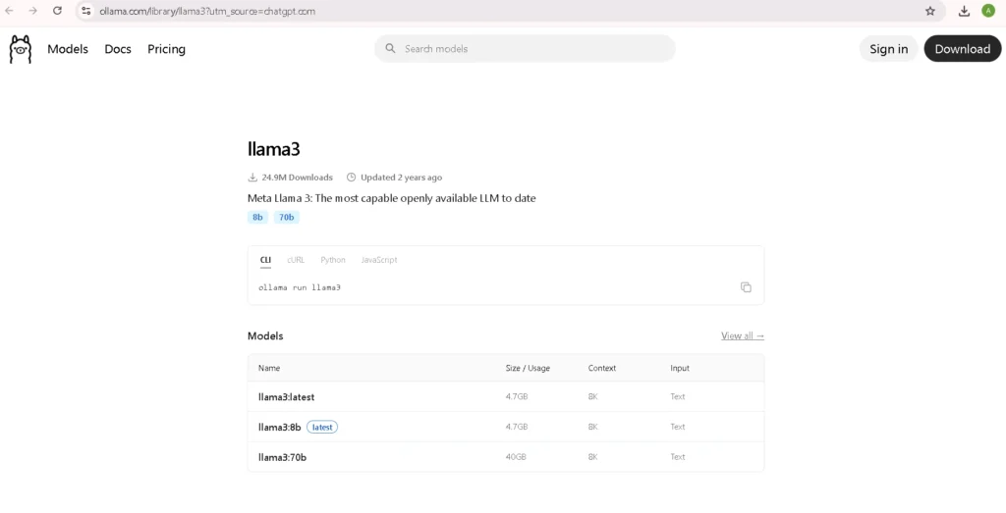Go back with browser back arrow
The height and width of the screenshot is (513, 1006).
(x=9, y=11)
